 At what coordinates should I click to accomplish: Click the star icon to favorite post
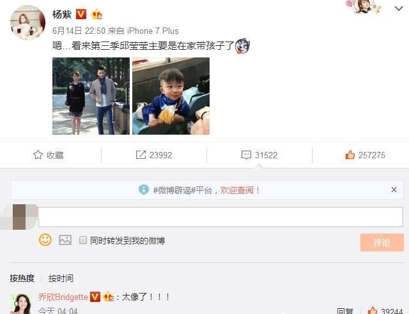(x=38, y=155)
